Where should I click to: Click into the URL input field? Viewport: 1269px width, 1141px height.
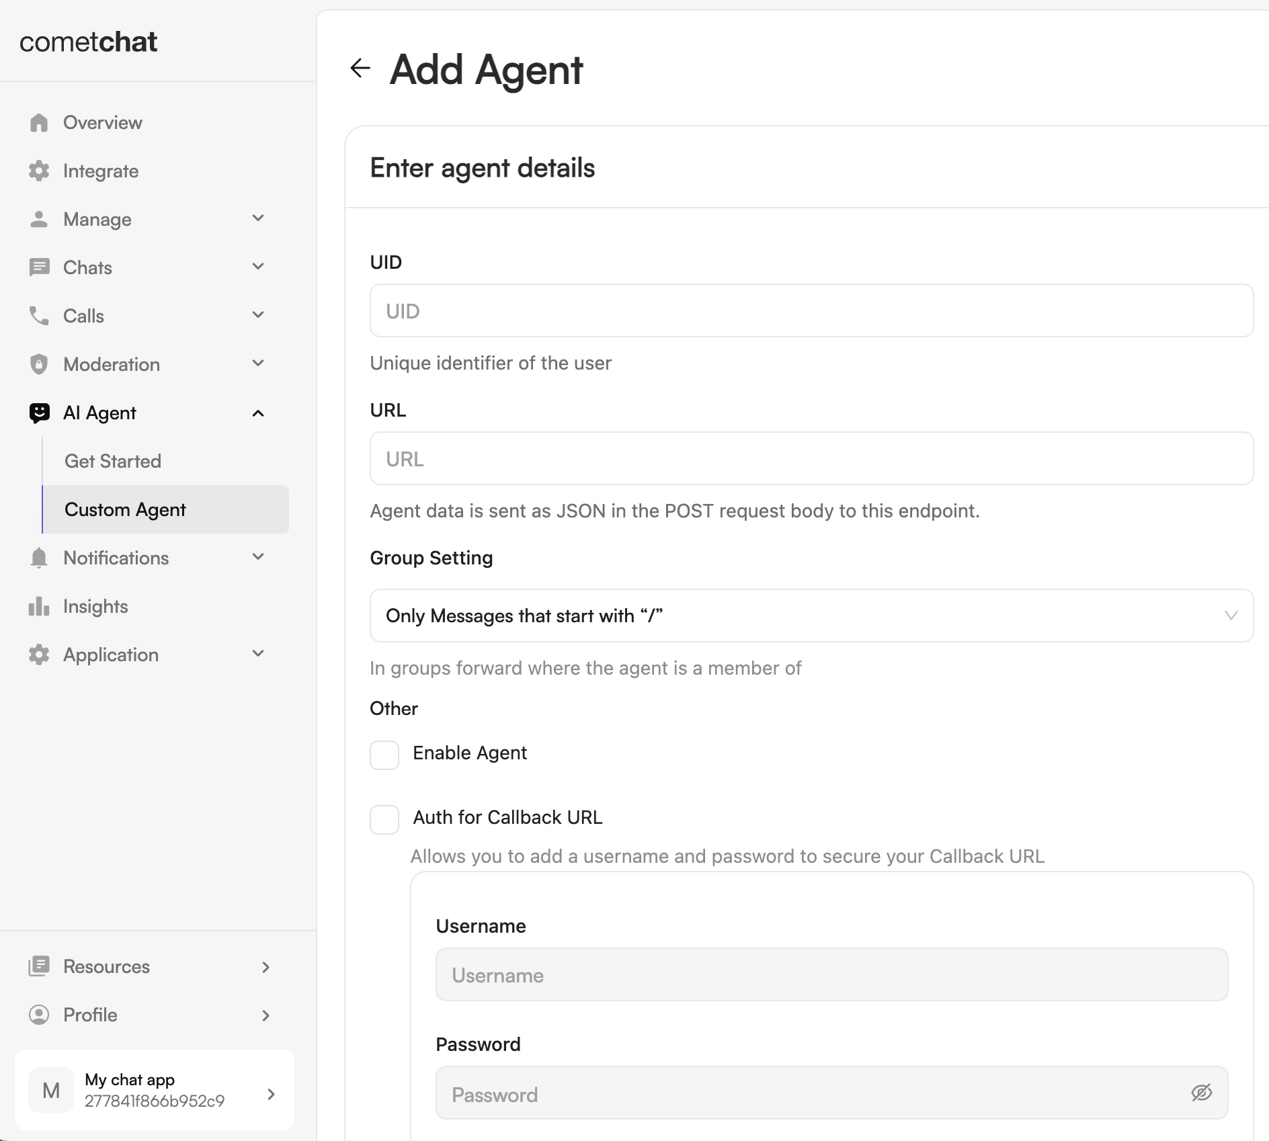pos(811,458)
